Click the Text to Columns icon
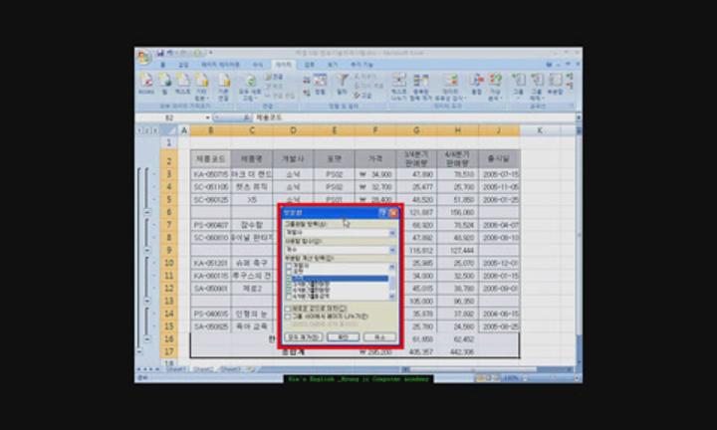Image resolution: width=717 pixels, height=430 pixels. [x=398, y=87]
